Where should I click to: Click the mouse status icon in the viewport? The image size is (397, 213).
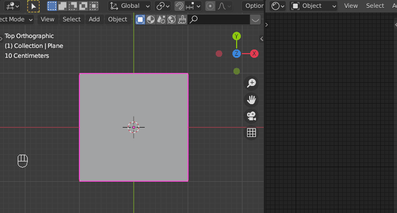tap(22, 161)
